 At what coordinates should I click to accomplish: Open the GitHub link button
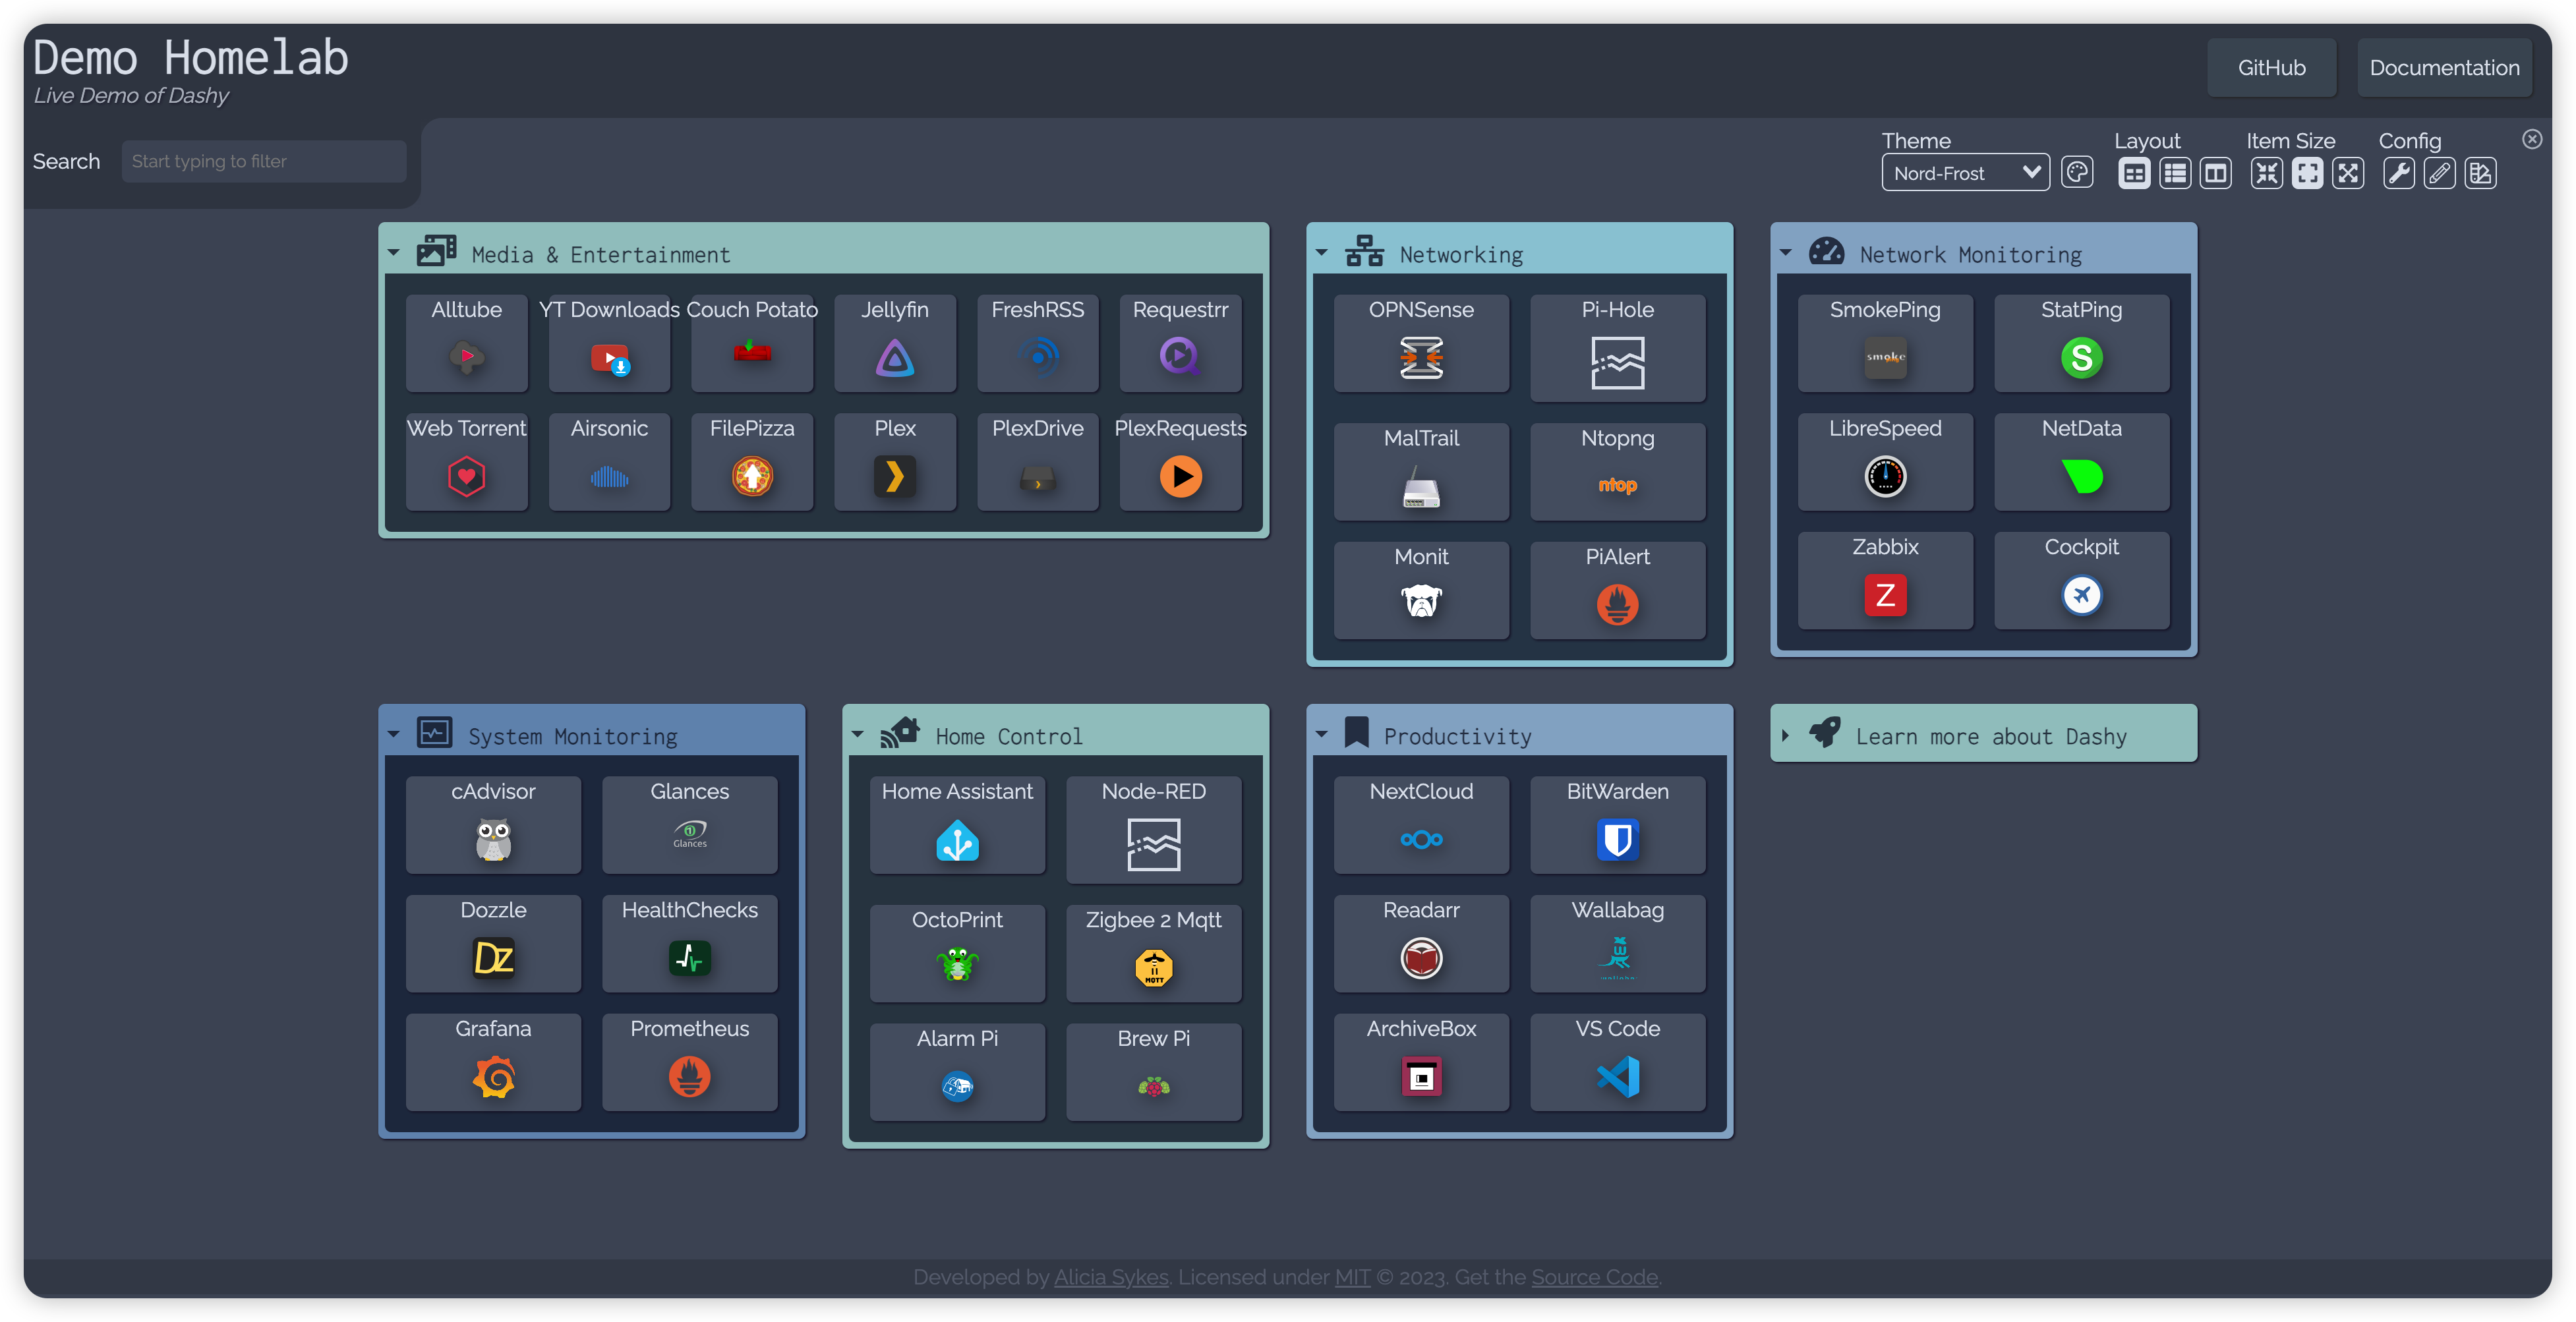point(2271,67)
